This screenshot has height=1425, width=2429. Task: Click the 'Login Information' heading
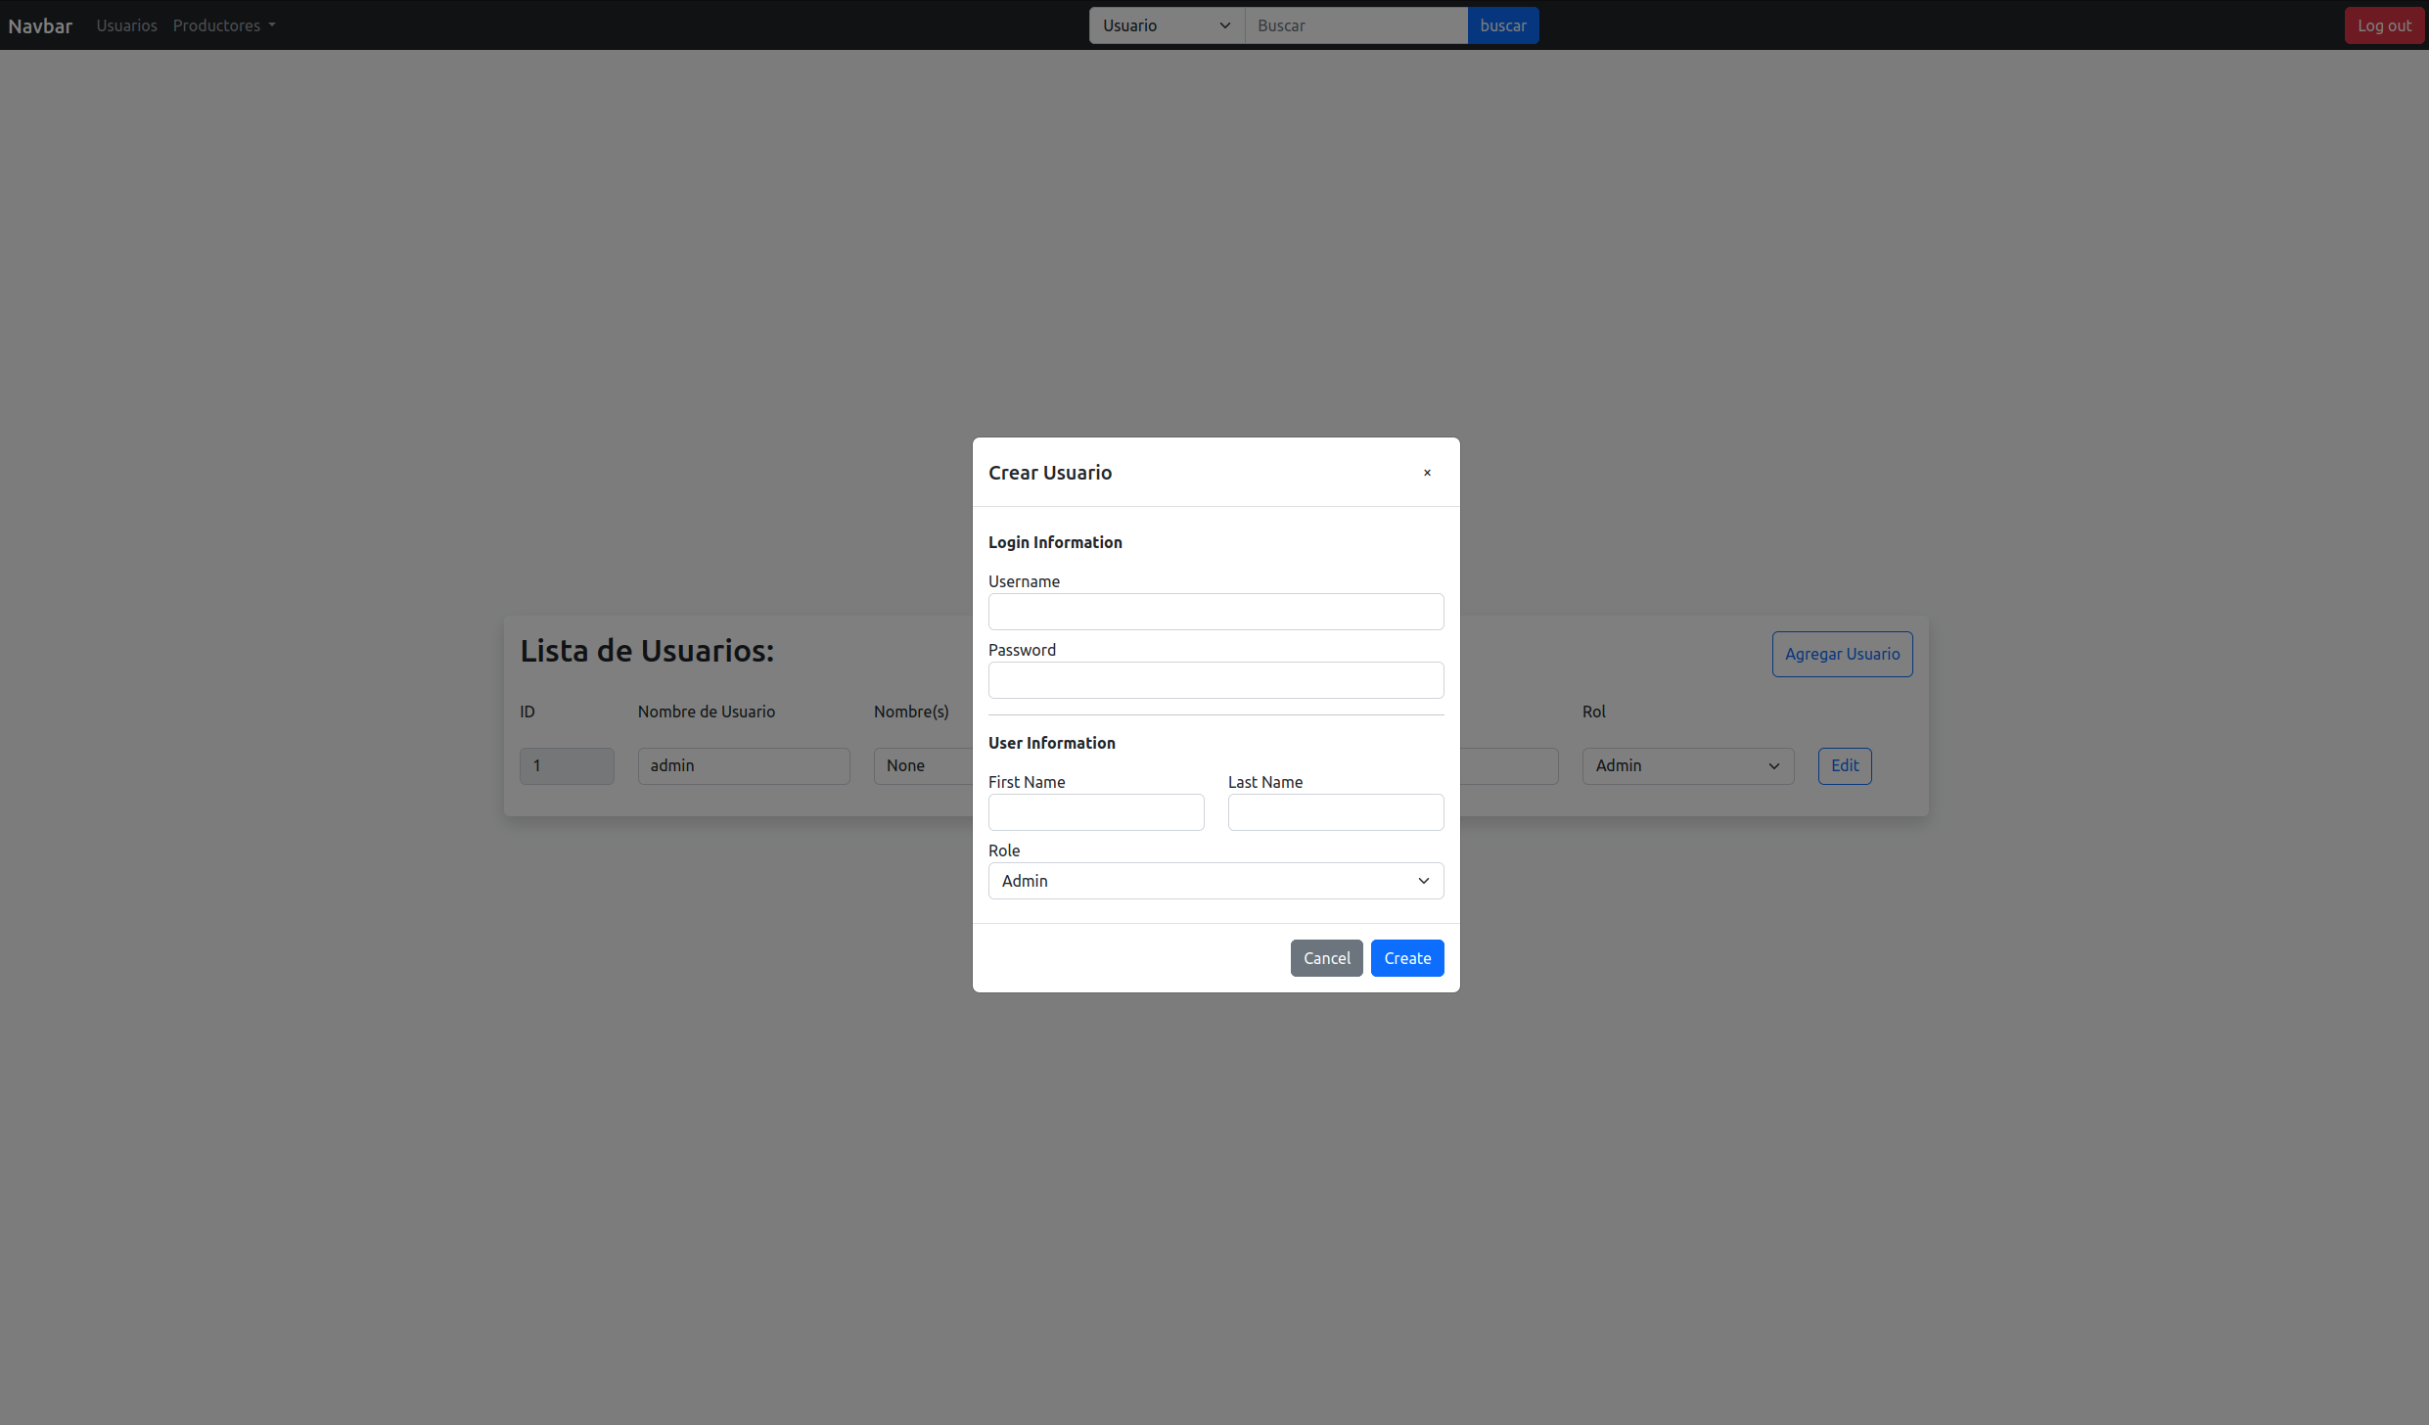coord(1055,542)
